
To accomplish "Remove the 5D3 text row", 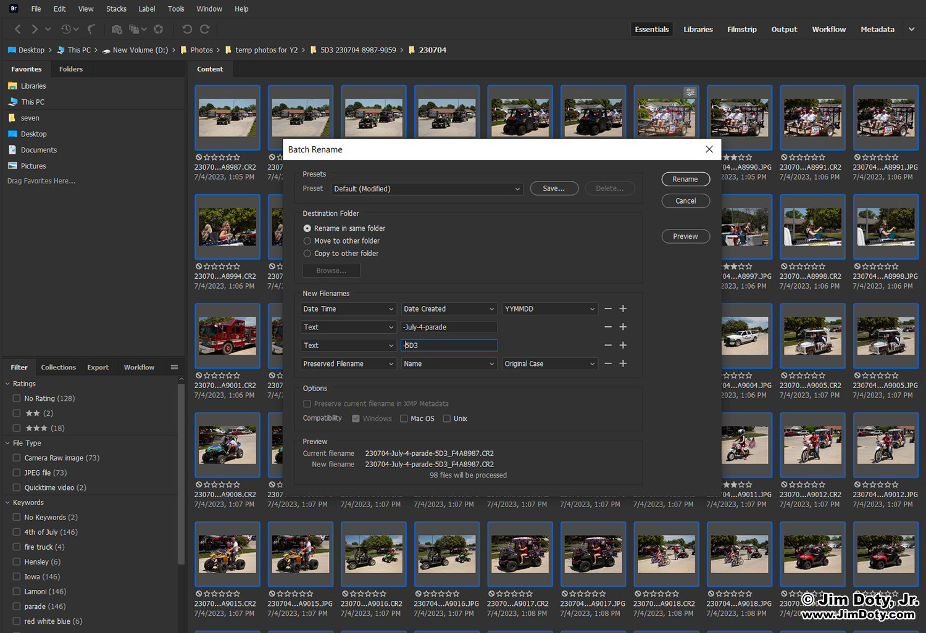I will 608,345.
